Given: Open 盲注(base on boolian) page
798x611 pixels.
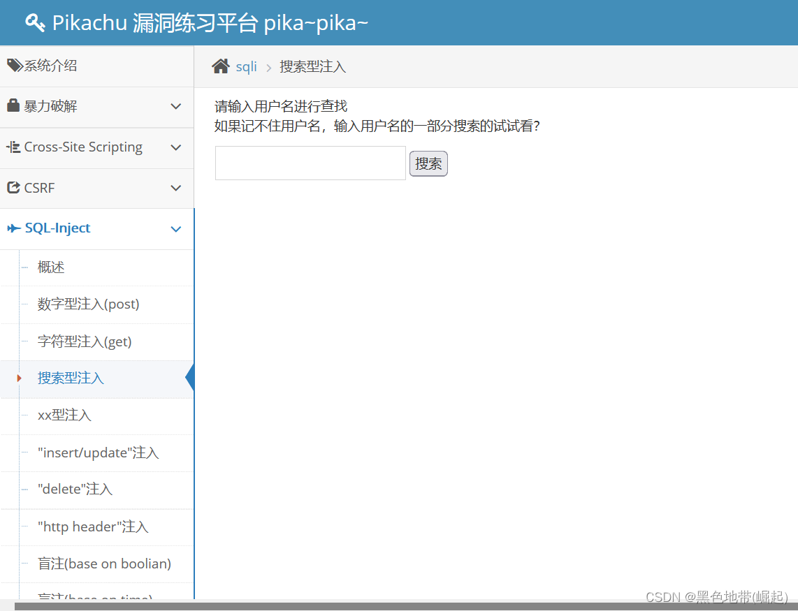Looking at the screenshot, I should [x=104, y=564].
